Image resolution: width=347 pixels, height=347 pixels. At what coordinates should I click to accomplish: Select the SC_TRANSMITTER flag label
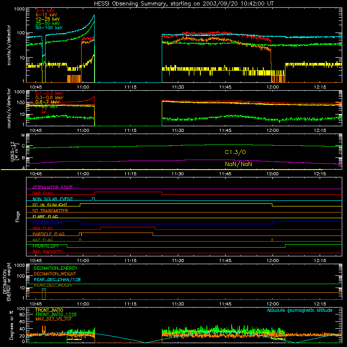tap(50, 211)
